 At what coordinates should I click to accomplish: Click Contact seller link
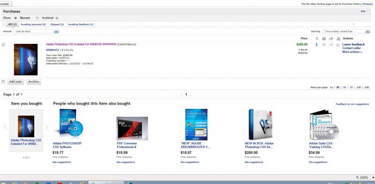[352, 48]
